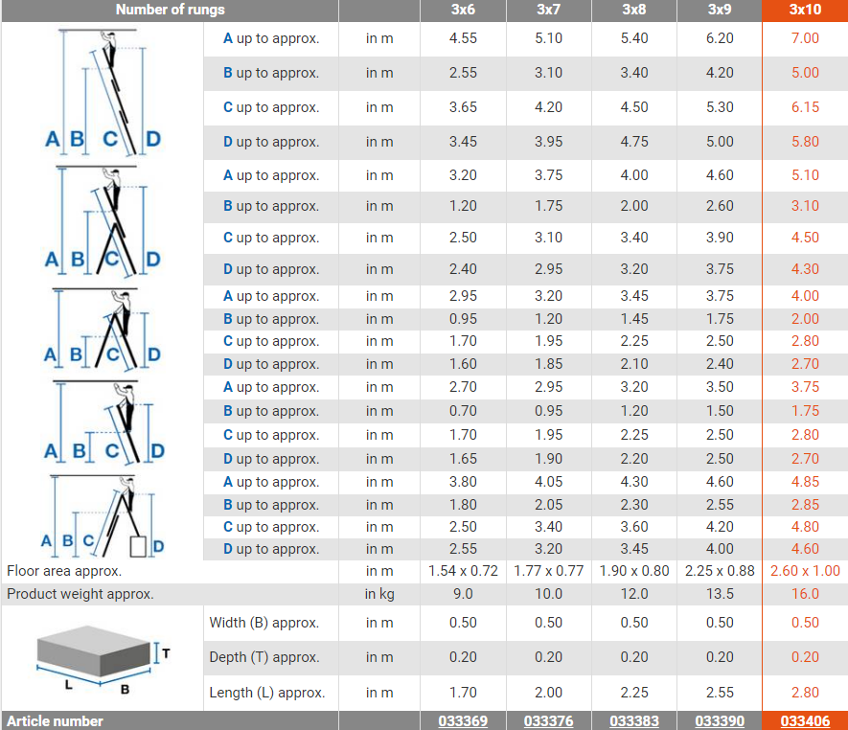Click the folded dimensions box diagram
The image size is (848, 730).
103,658
